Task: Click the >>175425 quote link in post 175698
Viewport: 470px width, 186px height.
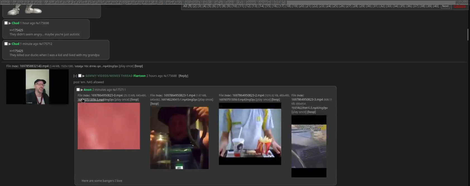Action: [x=16, y=30]
